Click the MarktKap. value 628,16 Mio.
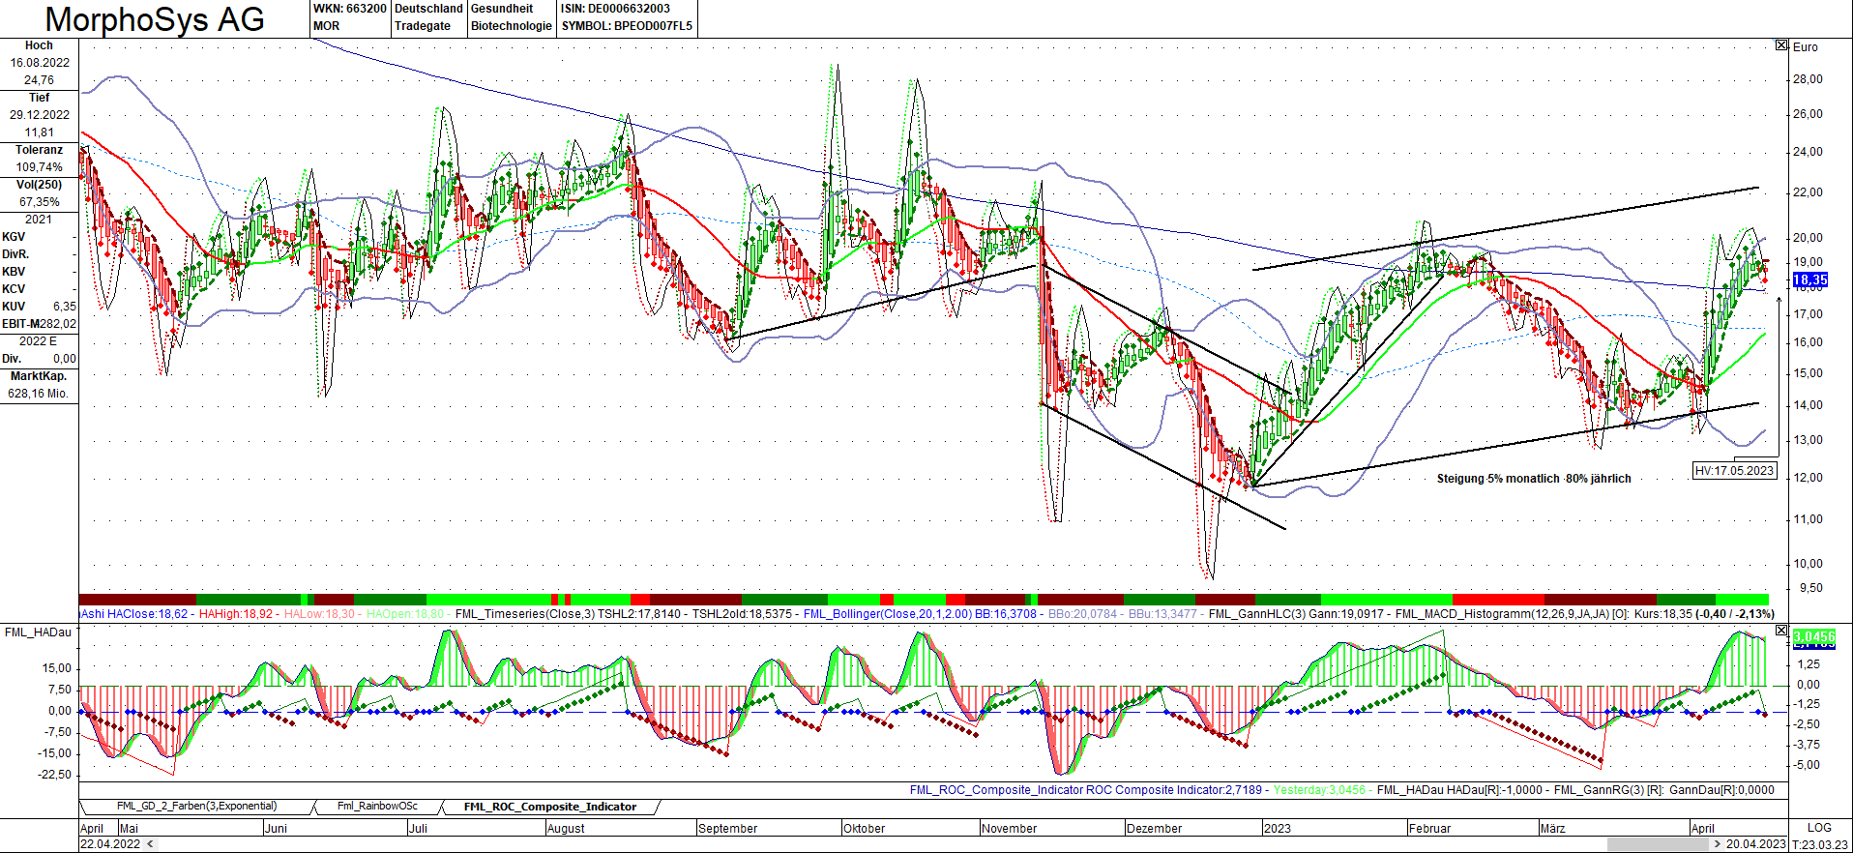The image size is (1853, 853). pos(39,394)
